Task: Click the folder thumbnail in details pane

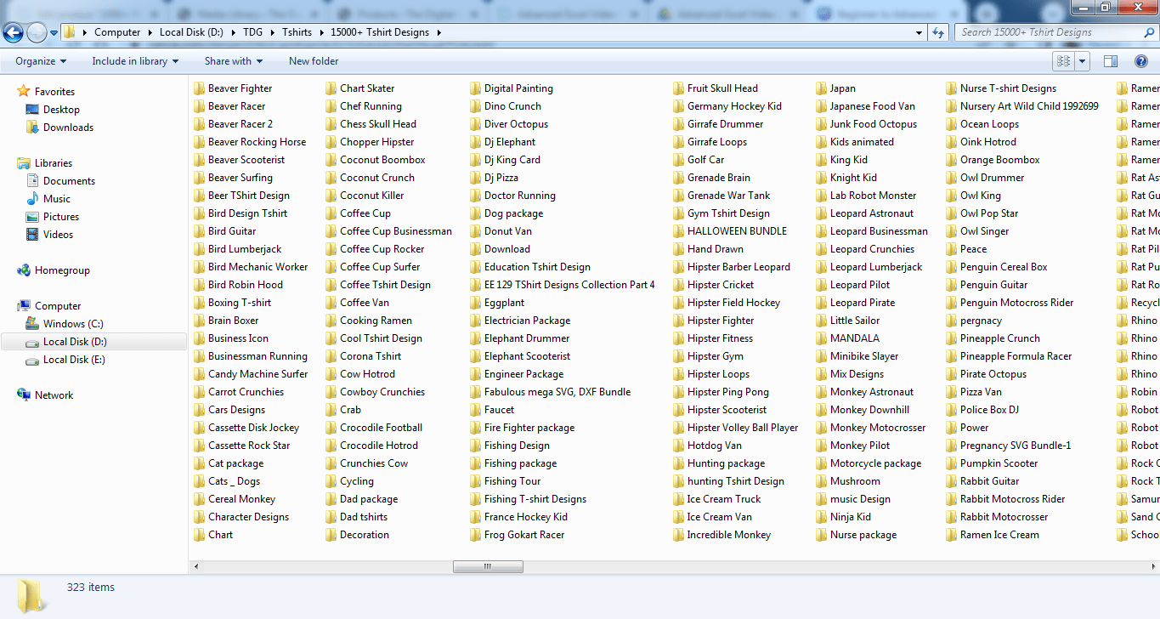Action: point(32,595)
